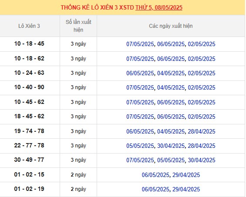The height and width of the screenshot is (197, 246).
Task: Open 05/05/2025 in the 30 - 49 - 77 row
Action: [171, 160]
